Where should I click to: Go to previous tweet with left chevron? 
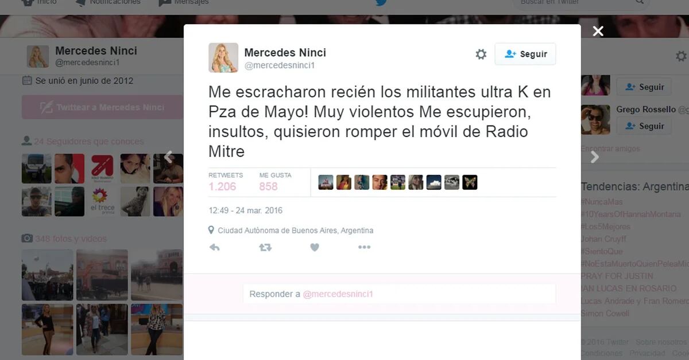tap(169, 156)
